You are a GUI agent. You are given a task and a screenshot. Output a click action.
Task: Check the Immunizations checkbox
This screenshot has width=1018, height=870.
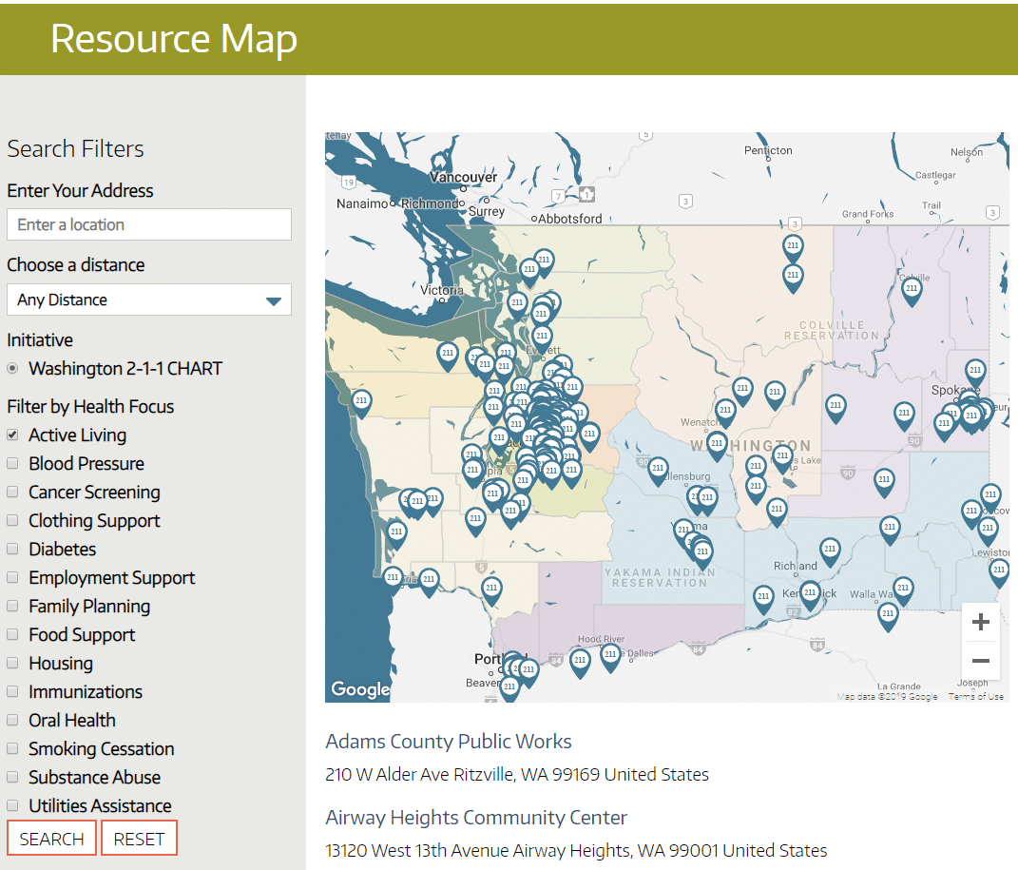point(12,691)
